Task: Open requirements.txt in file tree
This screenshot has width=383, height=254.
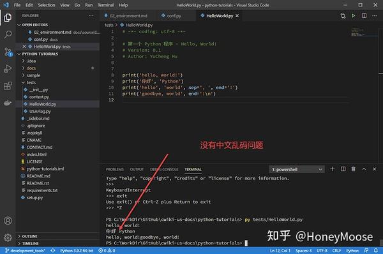Action: 42,190
